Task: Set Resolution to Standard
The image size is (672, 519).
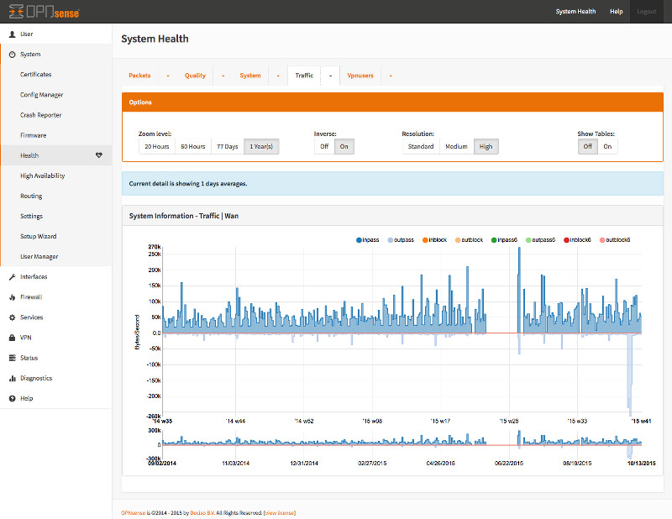Action: click(421, 146)
